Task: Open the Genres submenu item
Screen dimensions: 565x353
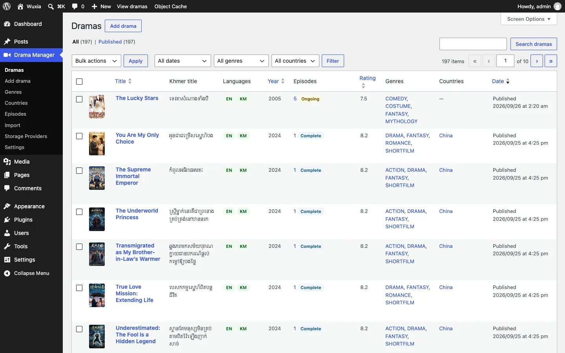Action: coord(13,92)
